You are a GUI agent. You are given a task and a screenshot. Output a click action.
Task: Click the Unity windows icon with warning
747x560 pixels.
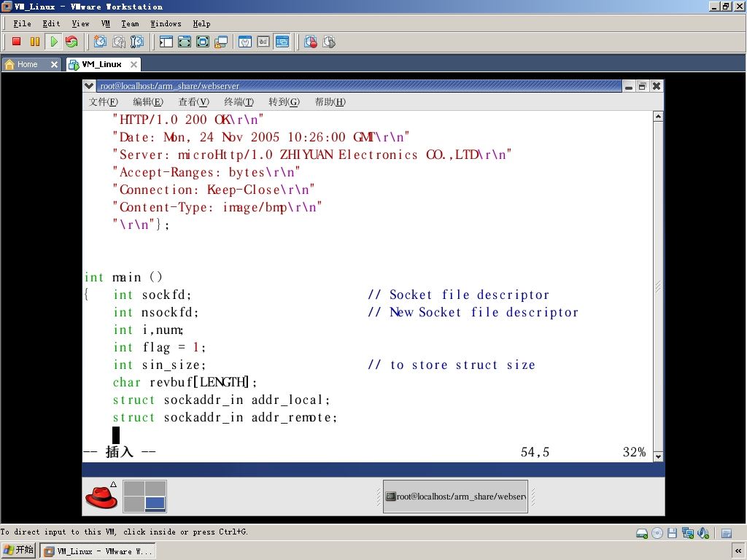(220, 42)
